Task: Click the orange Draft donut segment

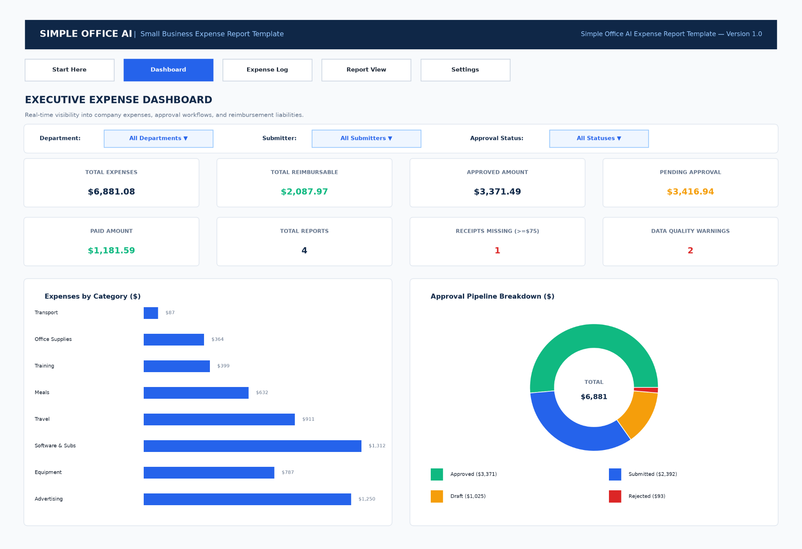Action: coord(639,415)
